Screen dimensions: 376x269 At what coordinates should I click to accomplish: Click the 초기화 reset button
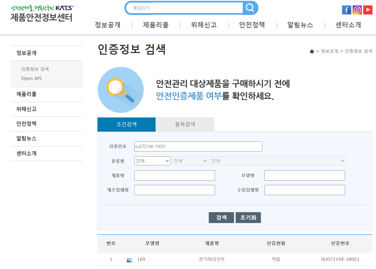248,218
